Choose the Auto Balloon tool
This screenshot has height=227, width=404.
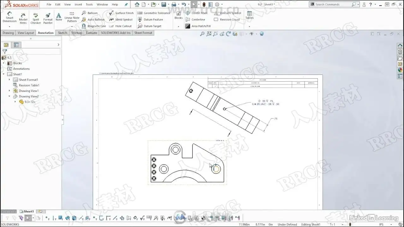point(93,20)
